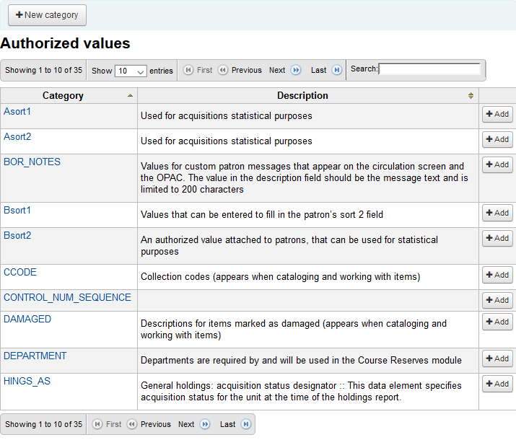Screen dimensions: 516x440
Task: Click the New category button
Action: click(x=47, y=15)
